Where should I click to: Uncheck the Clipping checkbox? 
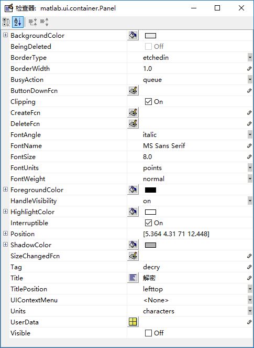pyautogui.click(x=148, y=102)
